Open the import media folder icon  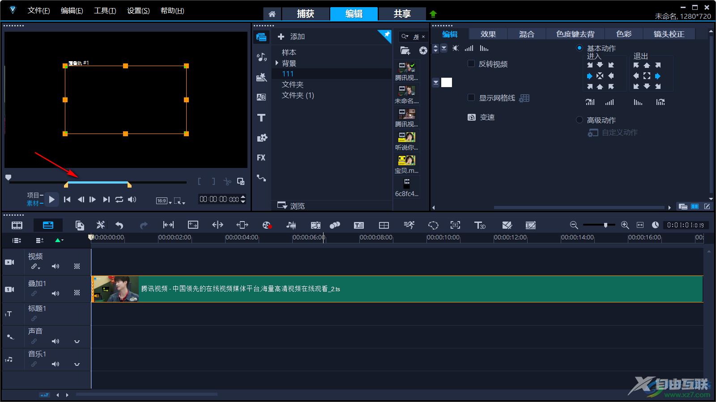coord(405,50)
